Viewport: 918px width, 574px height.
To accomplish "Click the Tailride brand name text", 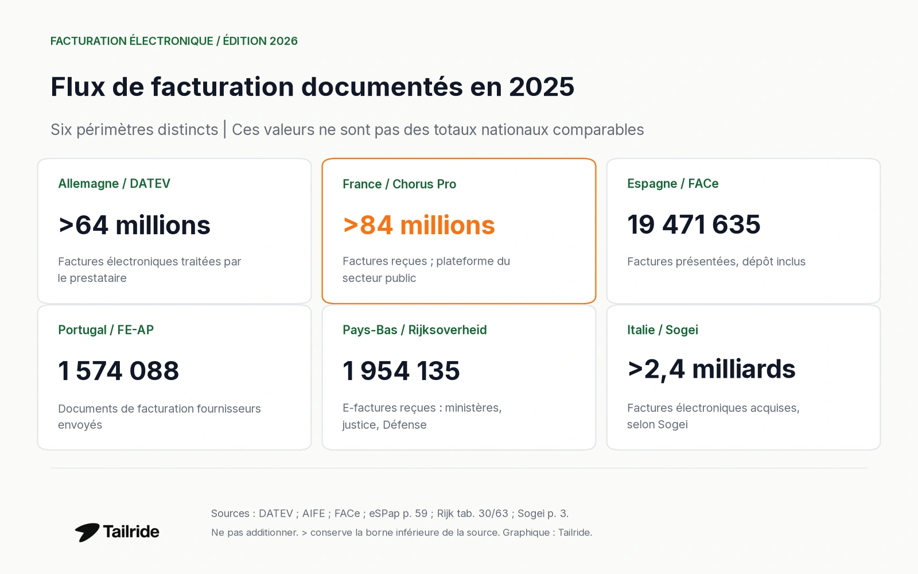I will click(x=131, y=532).
